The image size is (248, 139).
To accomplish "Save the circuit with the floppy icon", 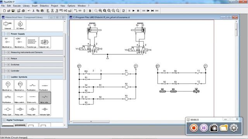I will (13, 11).
